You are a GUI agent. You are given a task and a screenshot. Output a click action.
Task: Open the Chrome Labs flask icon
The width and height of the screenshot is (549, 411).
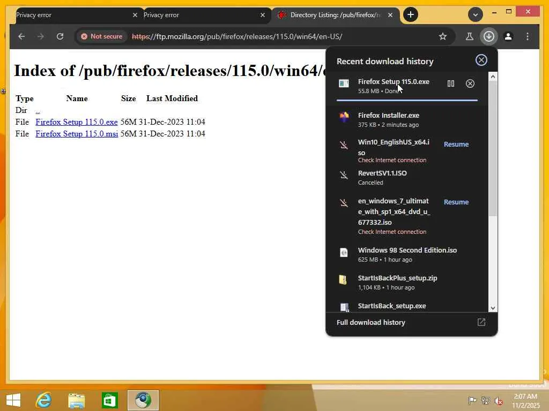tap(470, 36)
